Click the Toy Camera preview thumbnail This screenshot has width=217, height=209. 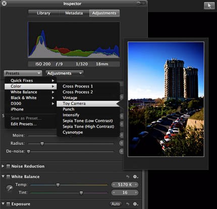(x=166, y=99)
